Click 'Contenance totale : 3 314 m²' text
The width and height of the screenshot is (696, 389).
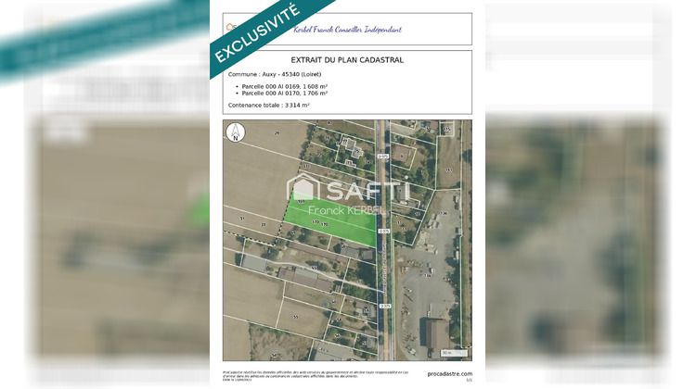pyautogui.click(x=268, y=106)
